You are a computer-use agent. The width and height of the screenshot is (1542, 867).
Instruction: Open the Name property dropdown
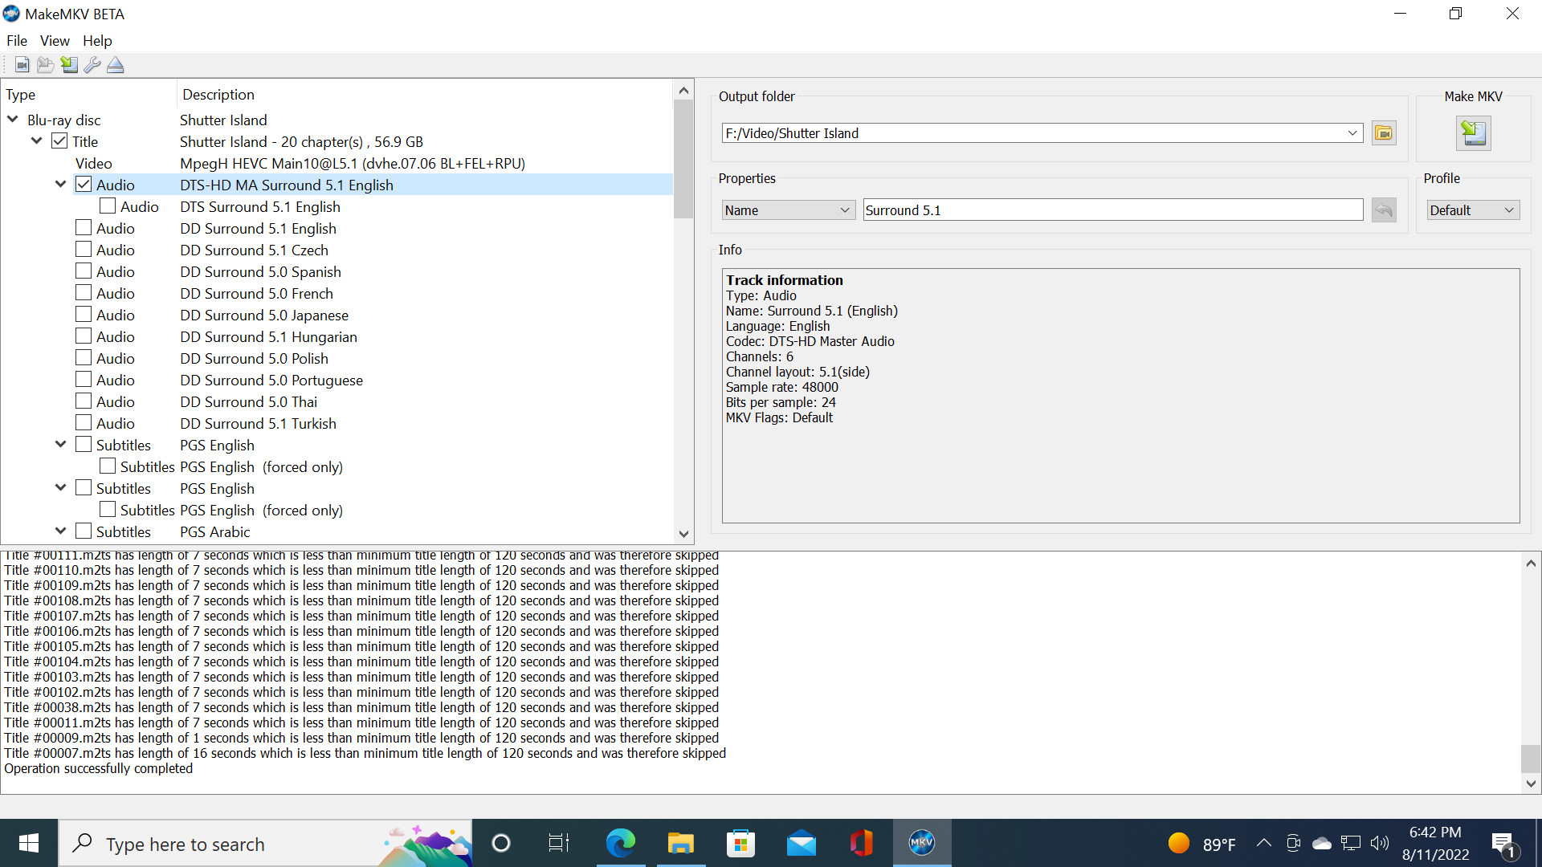(x=787, y=210)
